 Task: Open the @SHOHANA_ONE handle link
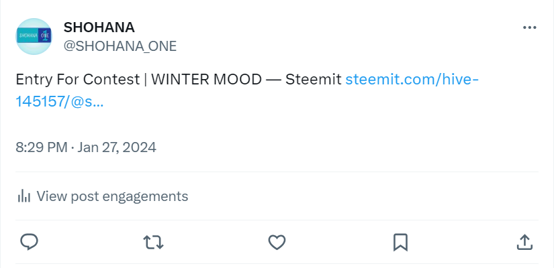120,46
